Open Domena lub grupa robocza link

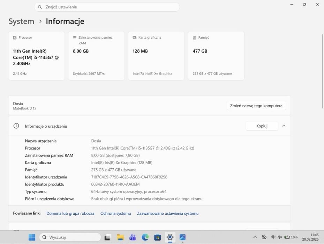pyautogui.click(x=70, y=213)
